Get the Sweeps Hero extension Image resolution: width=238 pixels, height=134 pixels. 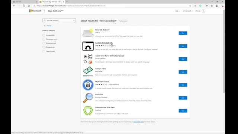183,72
